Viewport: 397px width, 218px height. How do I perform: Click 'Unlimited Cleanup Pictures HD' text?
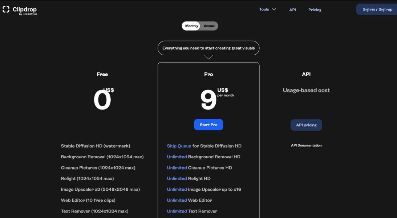pyautogui.click(x=199, y=168)
